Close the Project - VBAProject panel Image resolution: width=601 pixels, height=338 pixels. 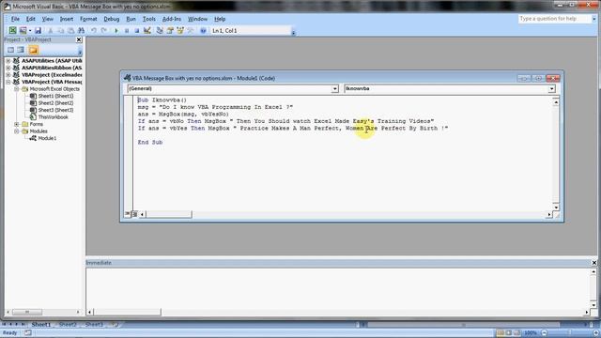79,39
